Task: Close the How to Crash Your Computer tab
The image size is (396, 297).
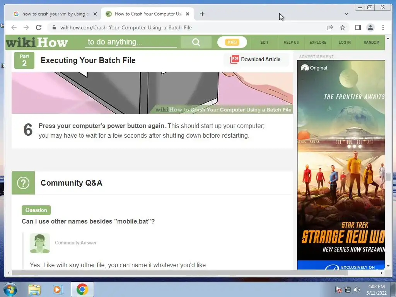Action: pyautogui.click(x=188, y=14)
